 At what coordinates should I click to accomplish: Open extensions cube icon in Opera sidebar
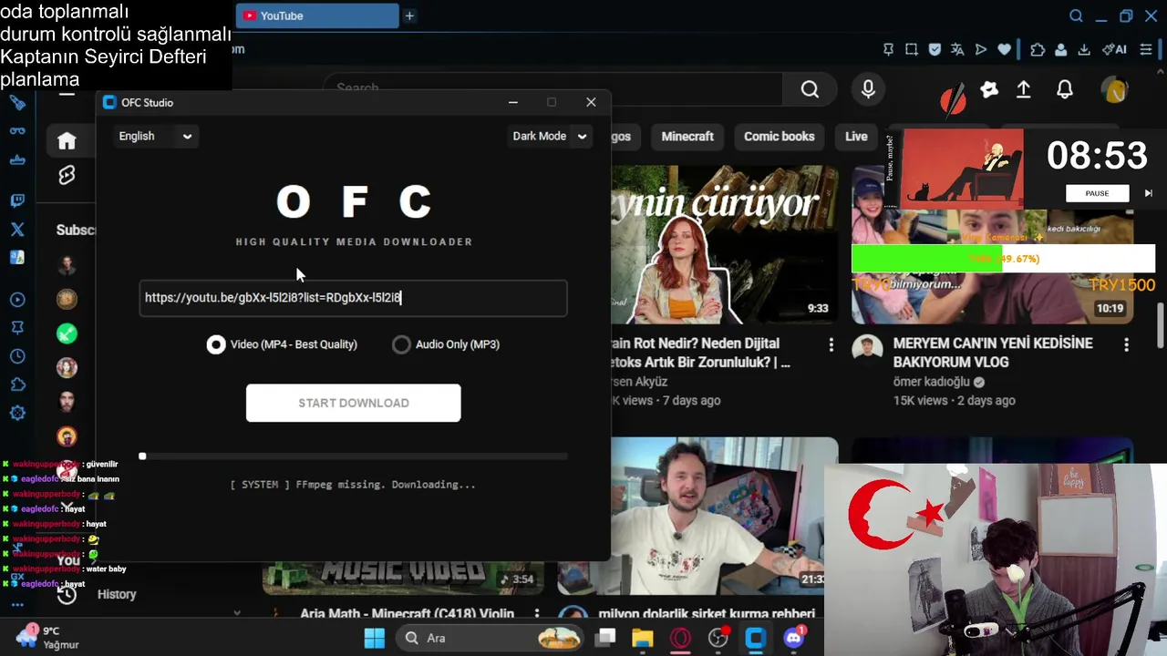(x=17, y=384)
